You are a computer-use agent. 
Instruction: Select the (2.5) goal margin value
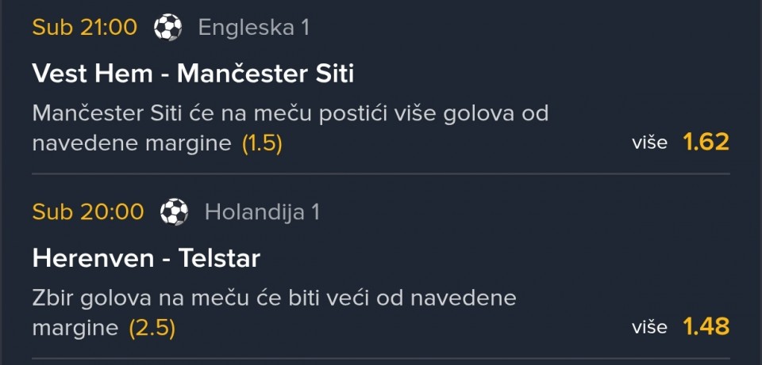tap(152, 328)
